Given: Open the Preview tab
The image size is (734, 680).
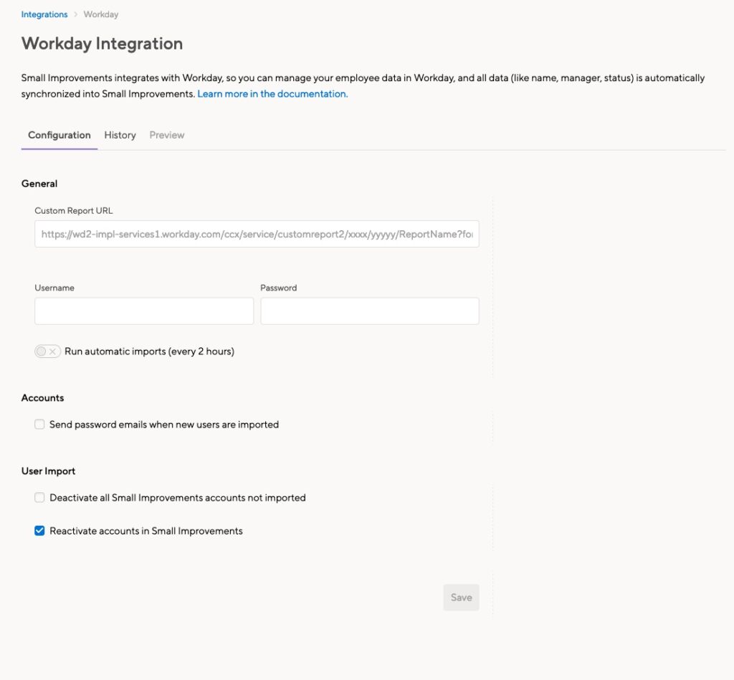Looking at the screenshot, I should [x=167, y=135].
